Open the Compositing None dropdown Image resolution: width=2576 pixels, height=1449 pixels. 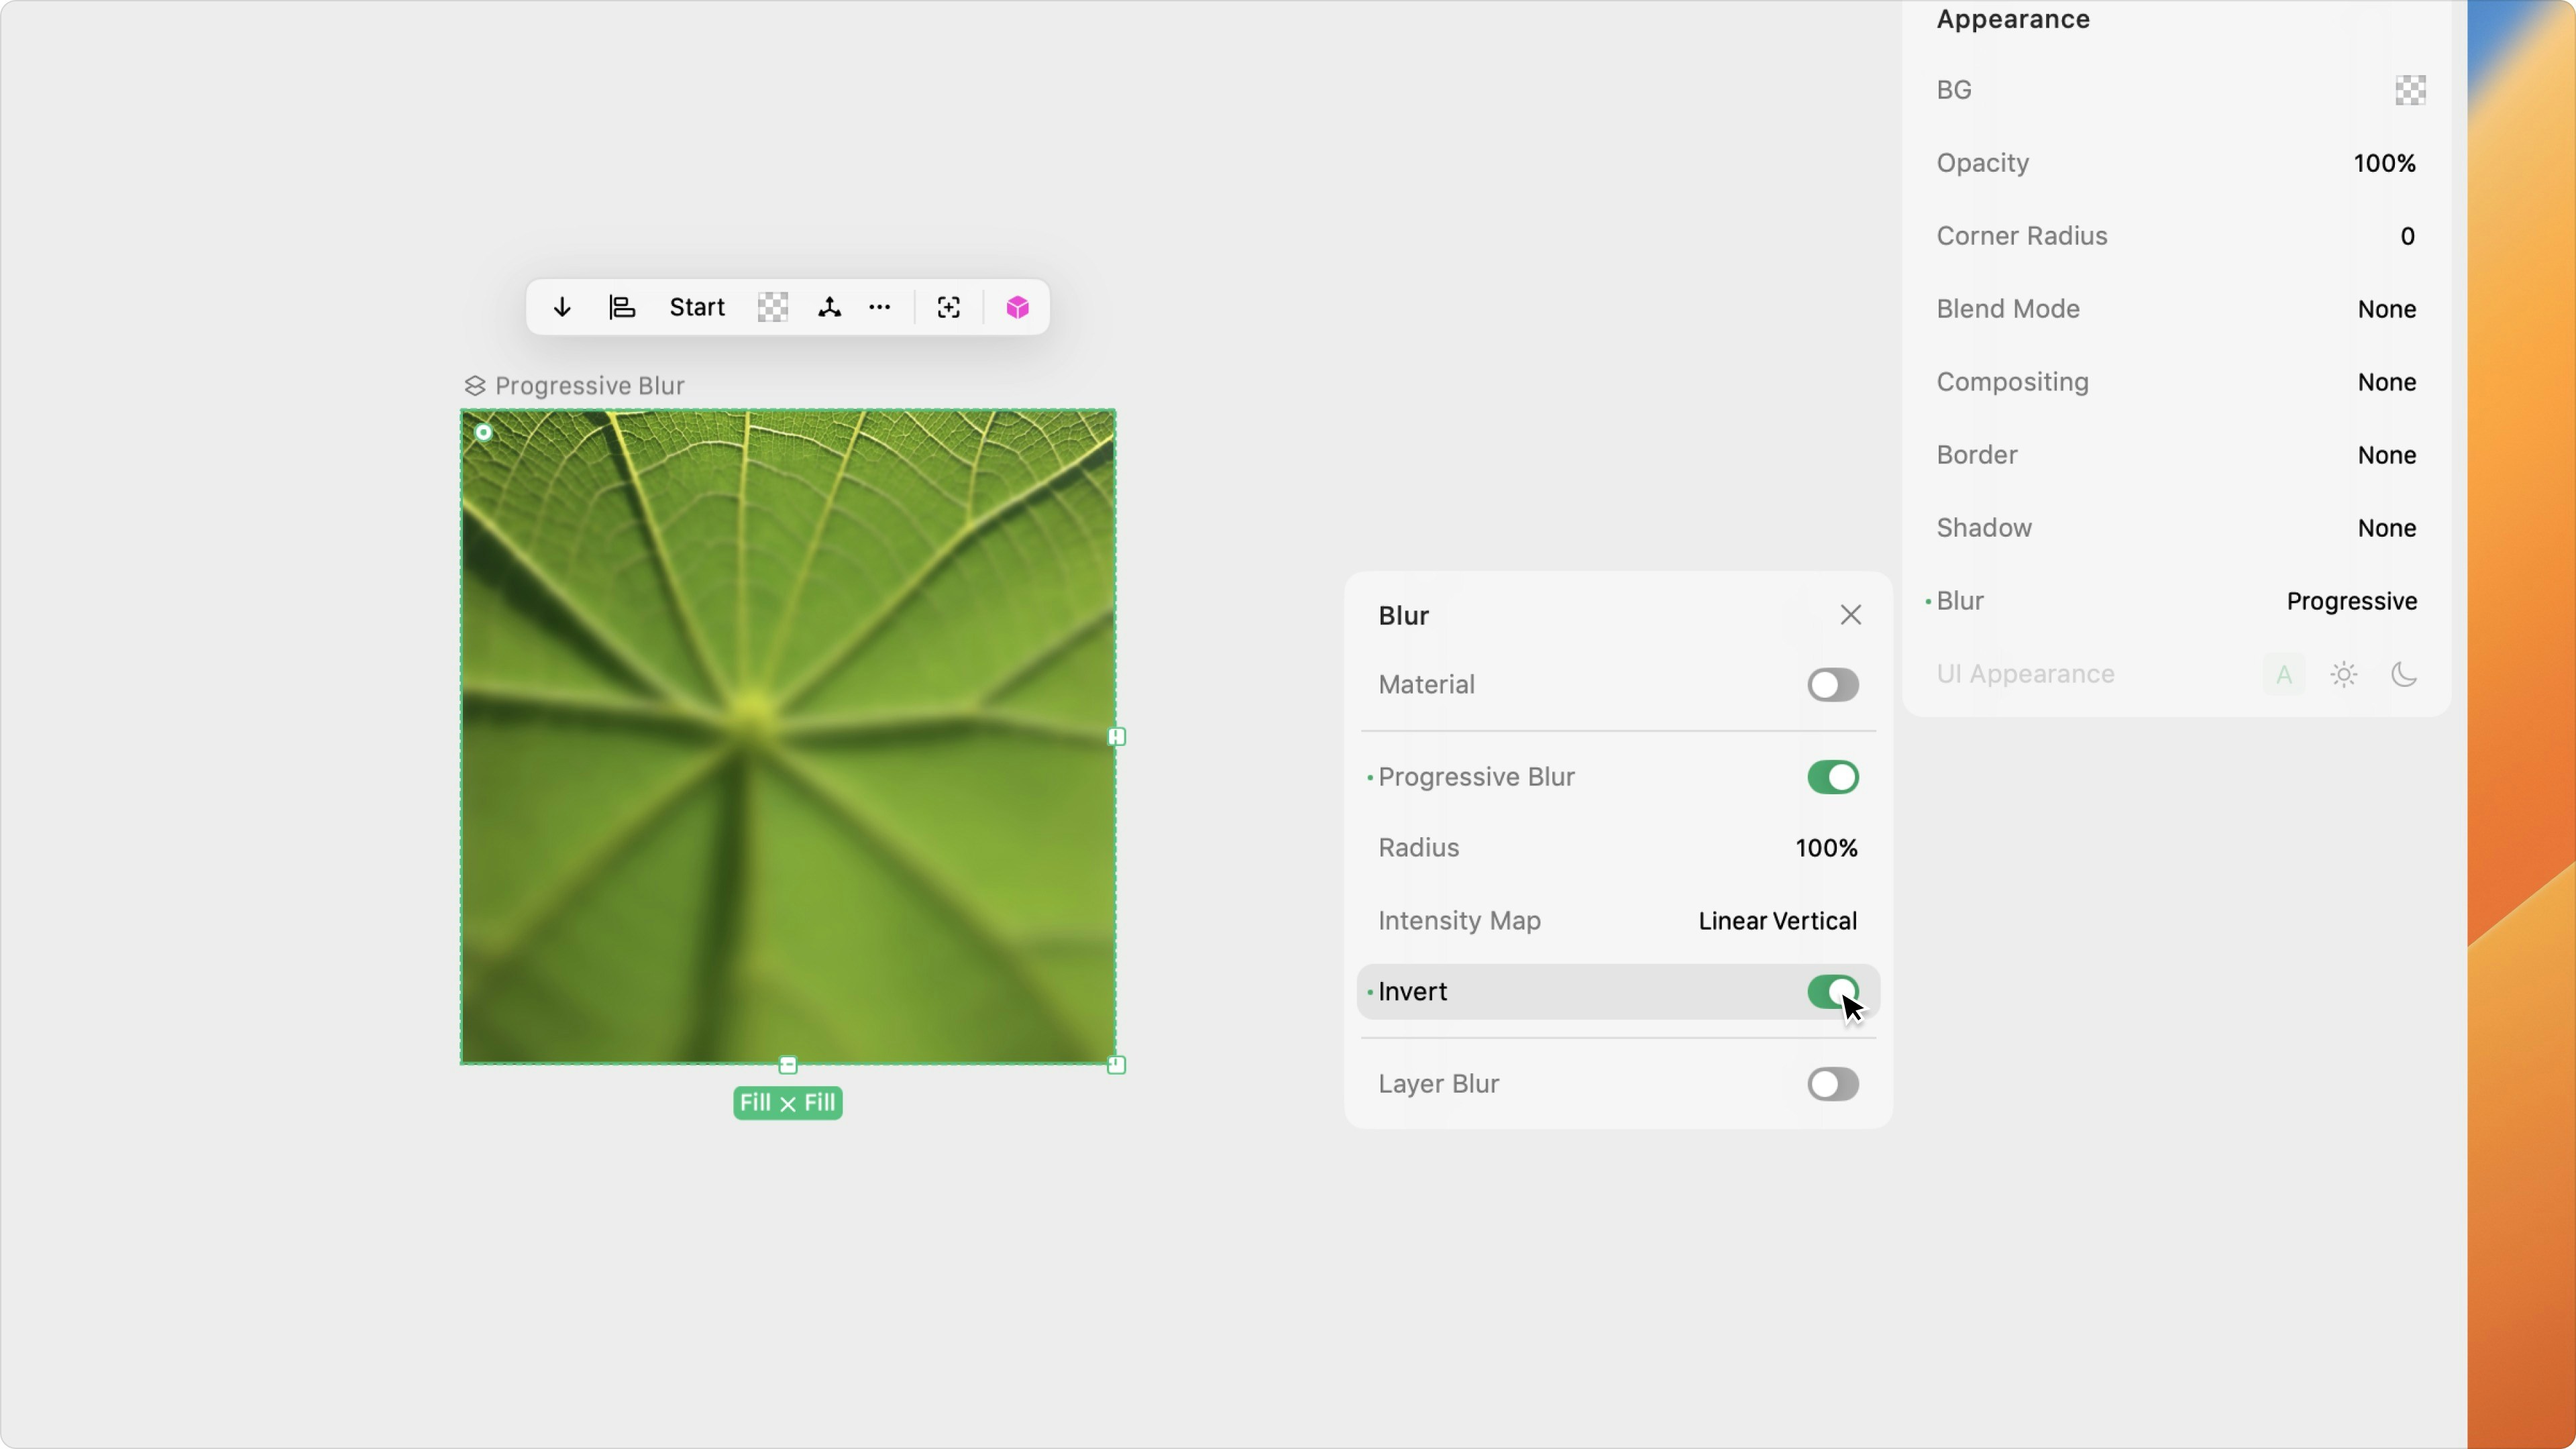pyautogui.click(x=2386, y=382)
